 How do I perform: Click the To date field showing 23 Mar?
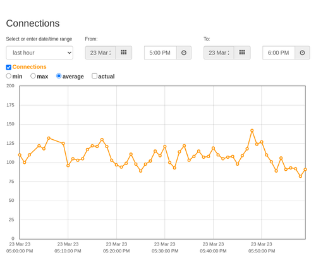pyautogui.click(x=219, y=53)
